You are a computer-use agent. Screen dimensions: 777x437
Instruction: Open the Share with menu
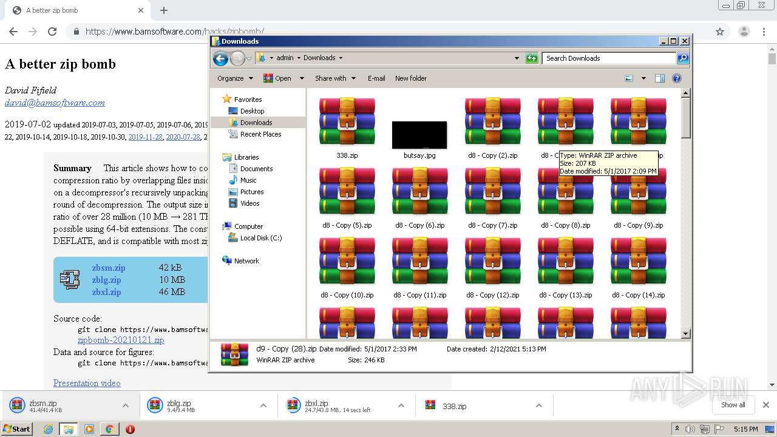334,78
